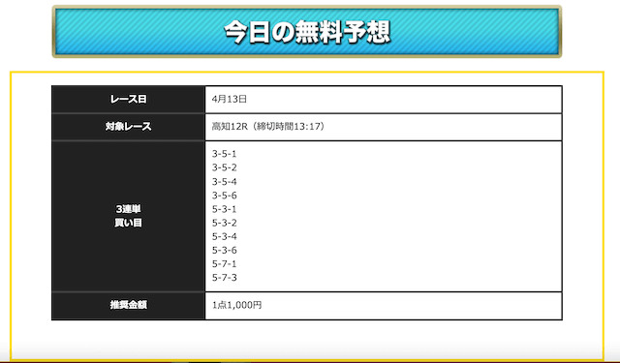
Task: Click the 5-7-3 betting combination
Action: tap(224, 278)
